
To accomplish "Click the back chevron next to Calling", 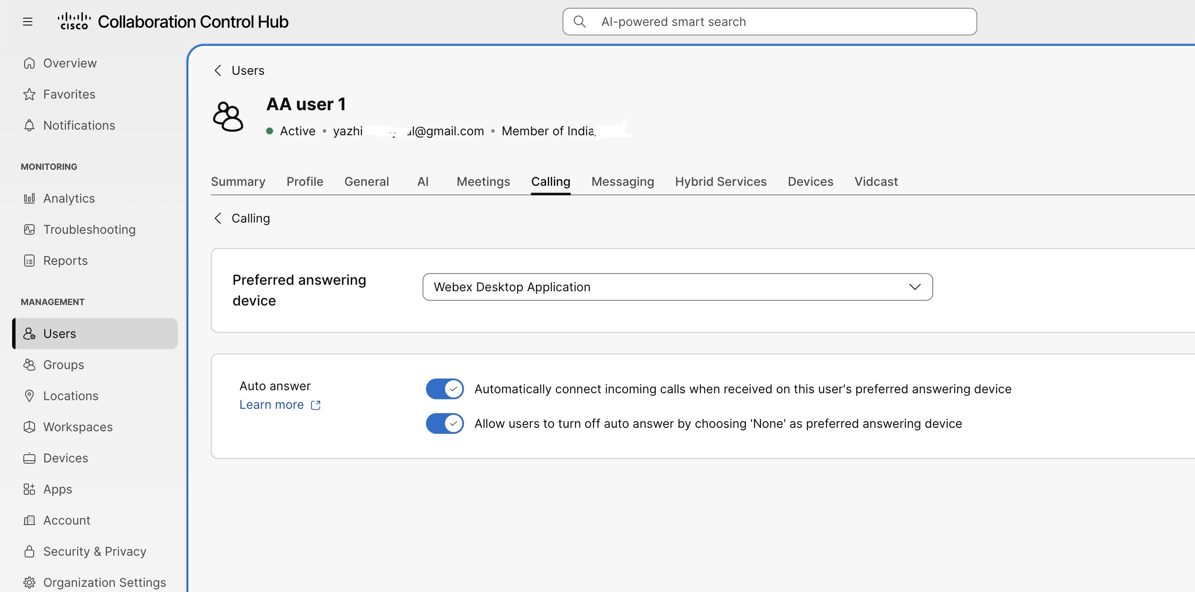I will point(218,218).
